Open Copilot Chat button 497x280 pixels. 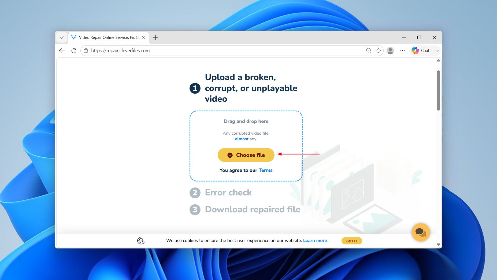(421, 51)
